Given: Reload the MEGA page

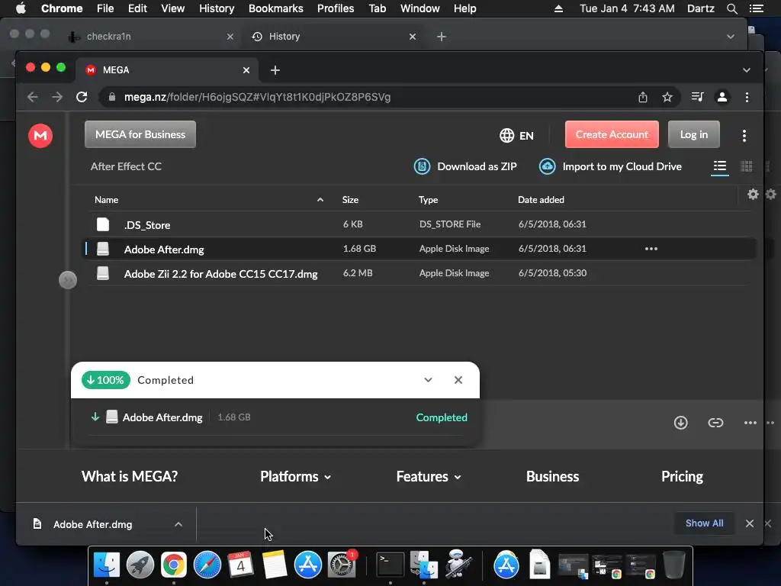Looking at the screenshot, I should 82,97.
